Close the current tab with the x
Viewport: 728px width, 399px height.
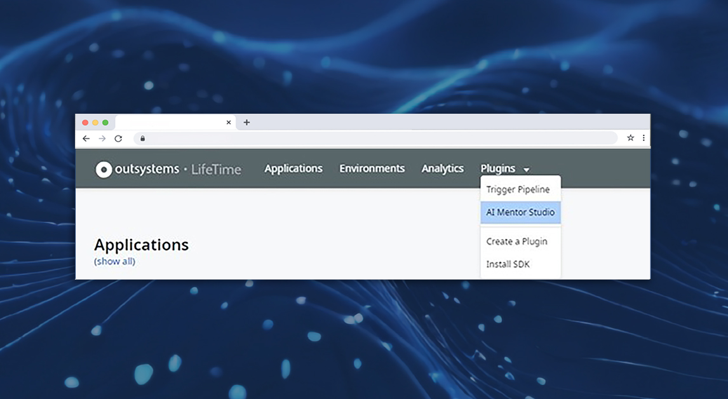(229, 122)
